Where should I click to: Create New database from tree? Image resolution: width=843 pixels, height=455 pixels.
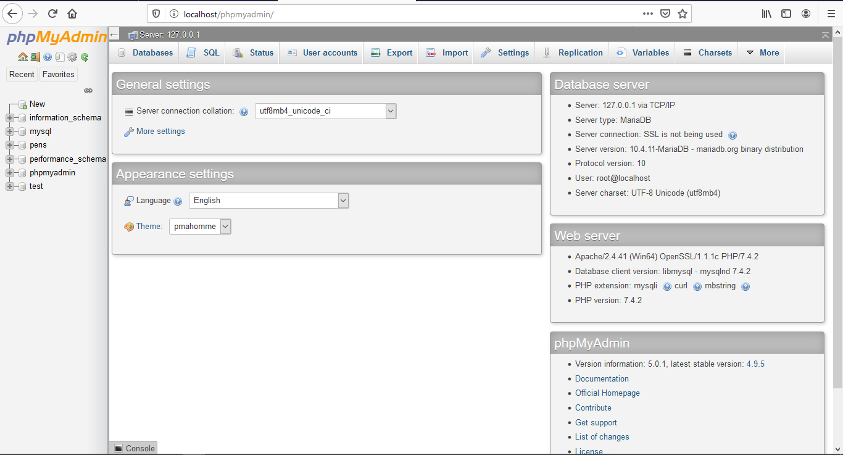[x=37, y=104]
